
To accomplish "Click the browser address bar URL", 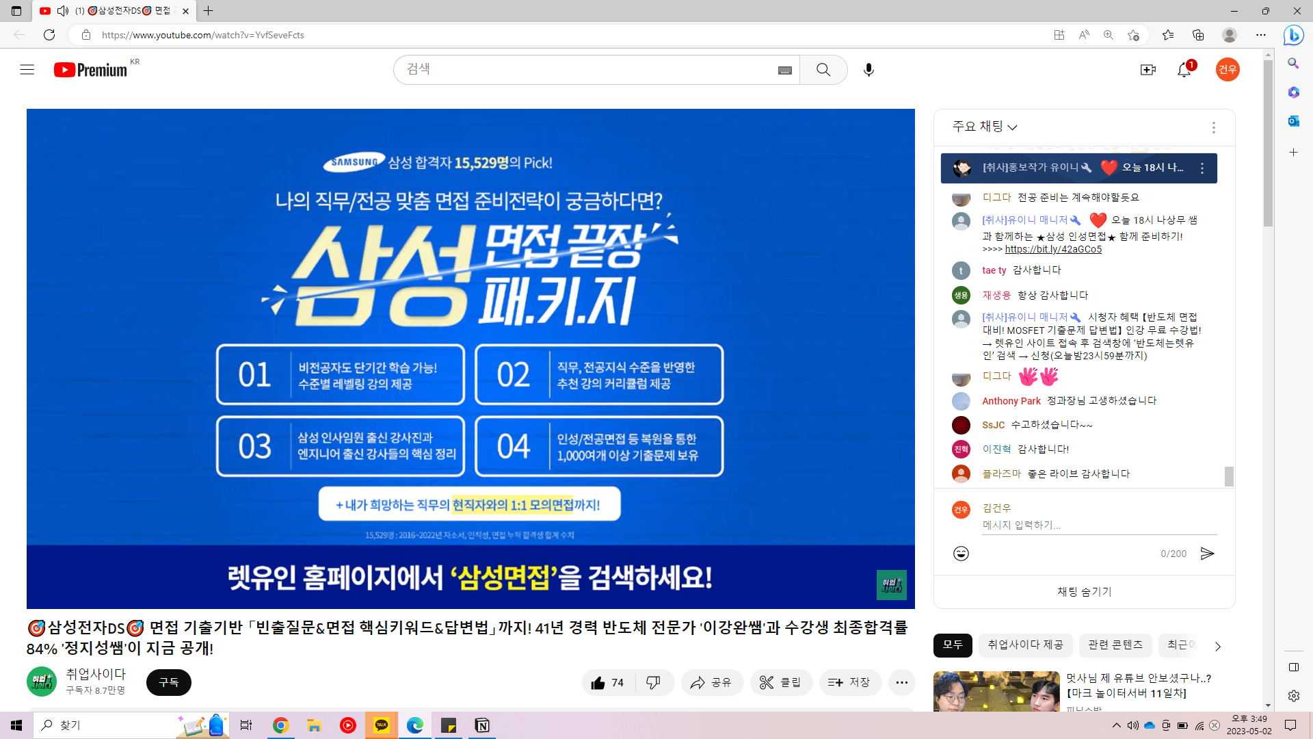I will pyautogui.click(x=203, y=35).
